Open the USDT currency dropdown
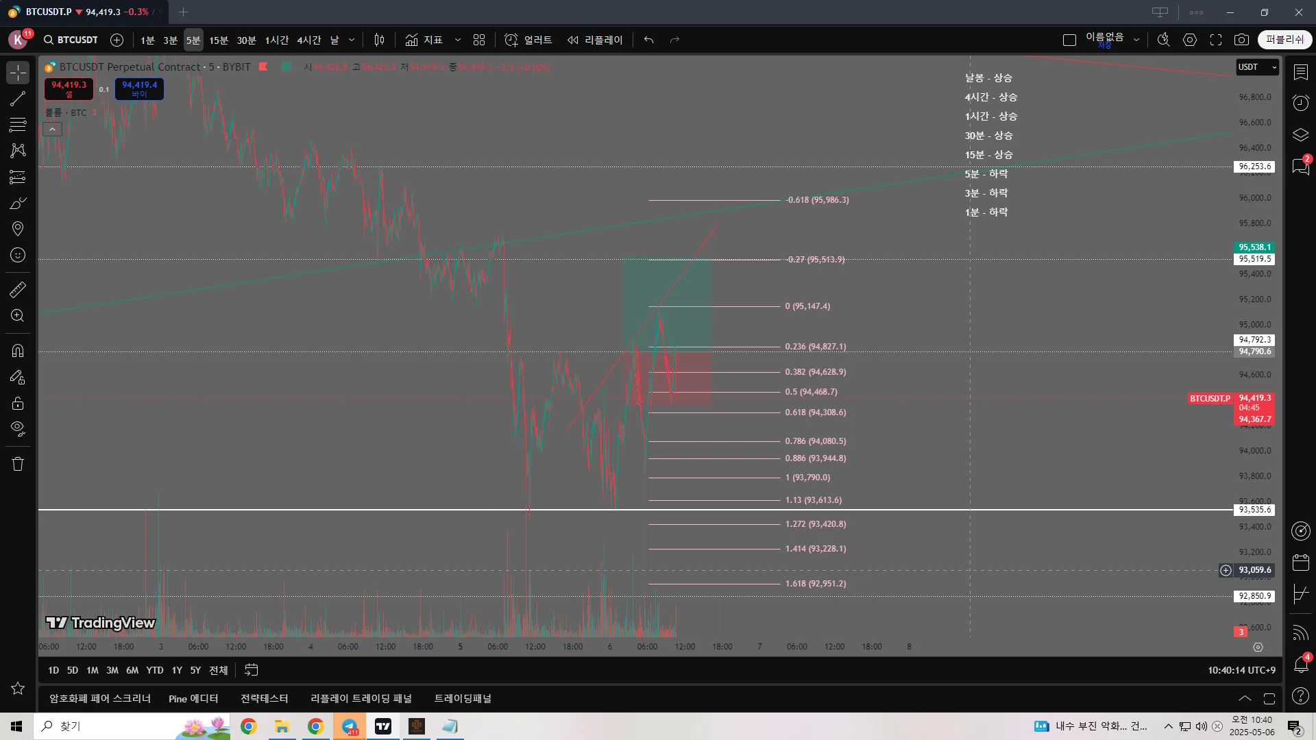 point(1257,67)
